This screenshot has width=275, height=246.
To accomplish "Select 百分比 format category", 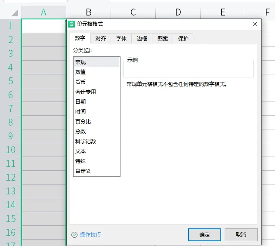I will tap(97, 121).
